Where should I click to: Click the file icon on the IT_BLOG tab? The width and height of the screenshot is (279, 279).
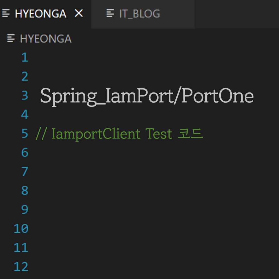click(110, 13)
